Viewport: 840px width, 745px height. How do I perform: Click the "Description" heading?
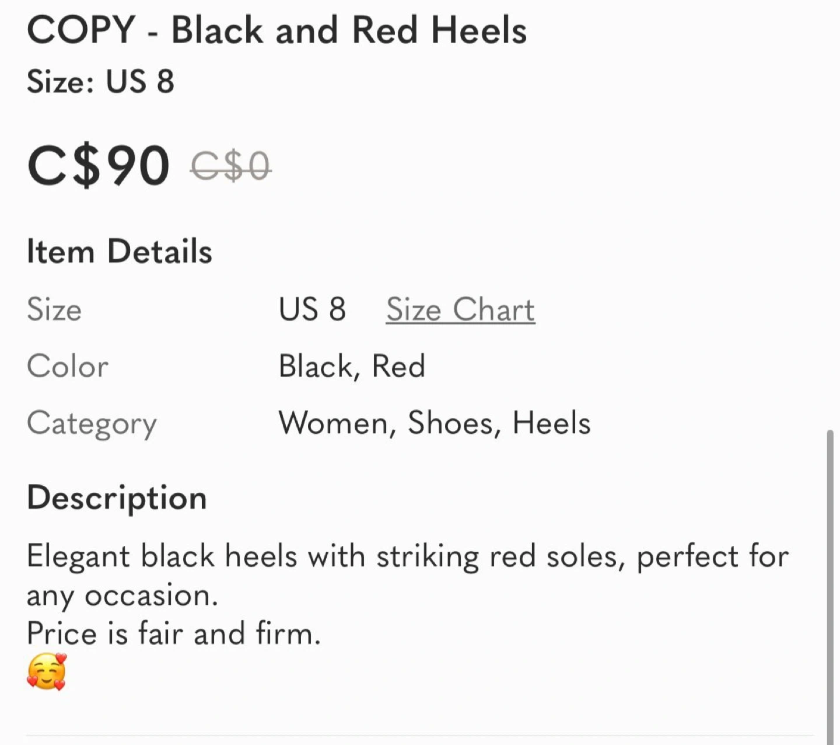117,498
